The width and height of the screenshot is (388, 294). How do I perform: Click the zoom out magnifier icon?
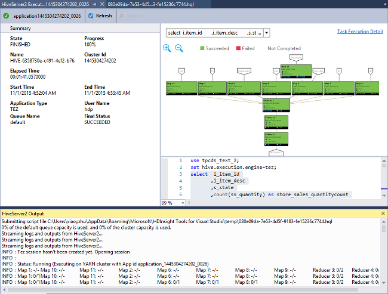178,48
